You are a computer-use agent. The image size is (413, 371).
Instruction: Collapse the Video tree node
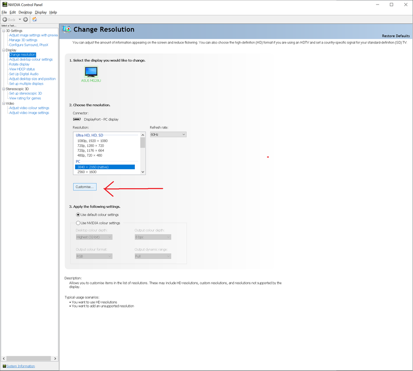pos(4,103)
